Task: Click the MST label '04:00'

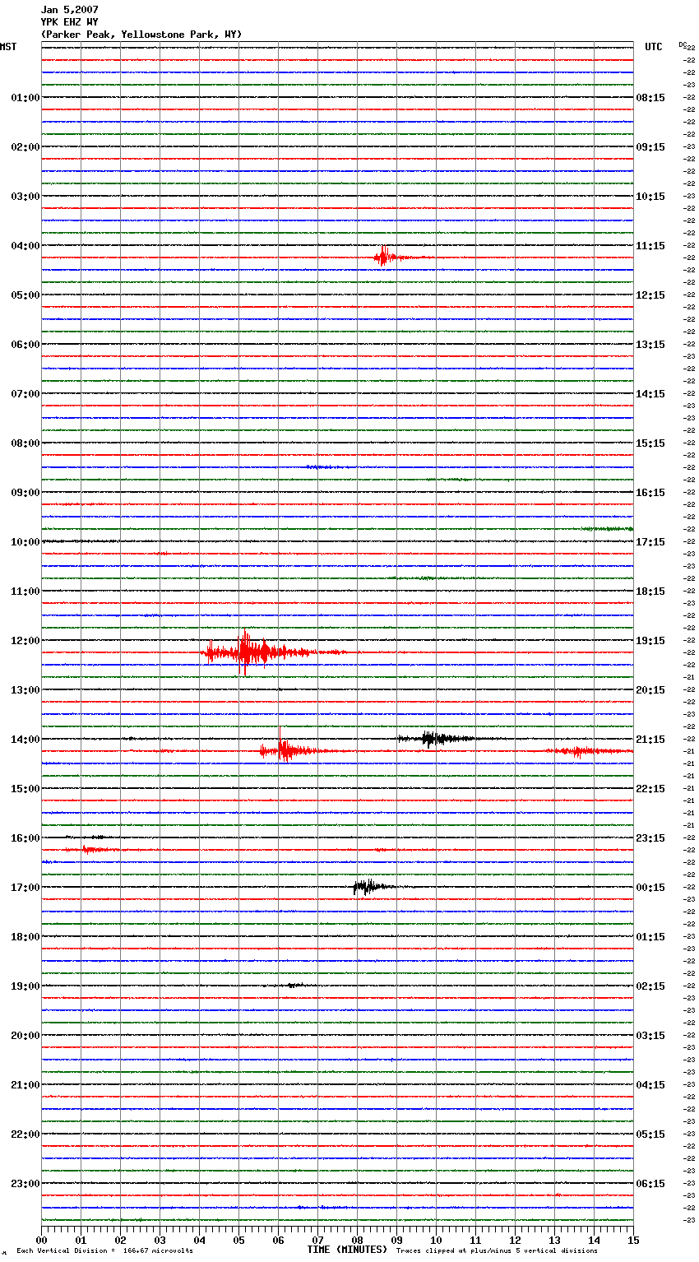Action: coord(25,246)
